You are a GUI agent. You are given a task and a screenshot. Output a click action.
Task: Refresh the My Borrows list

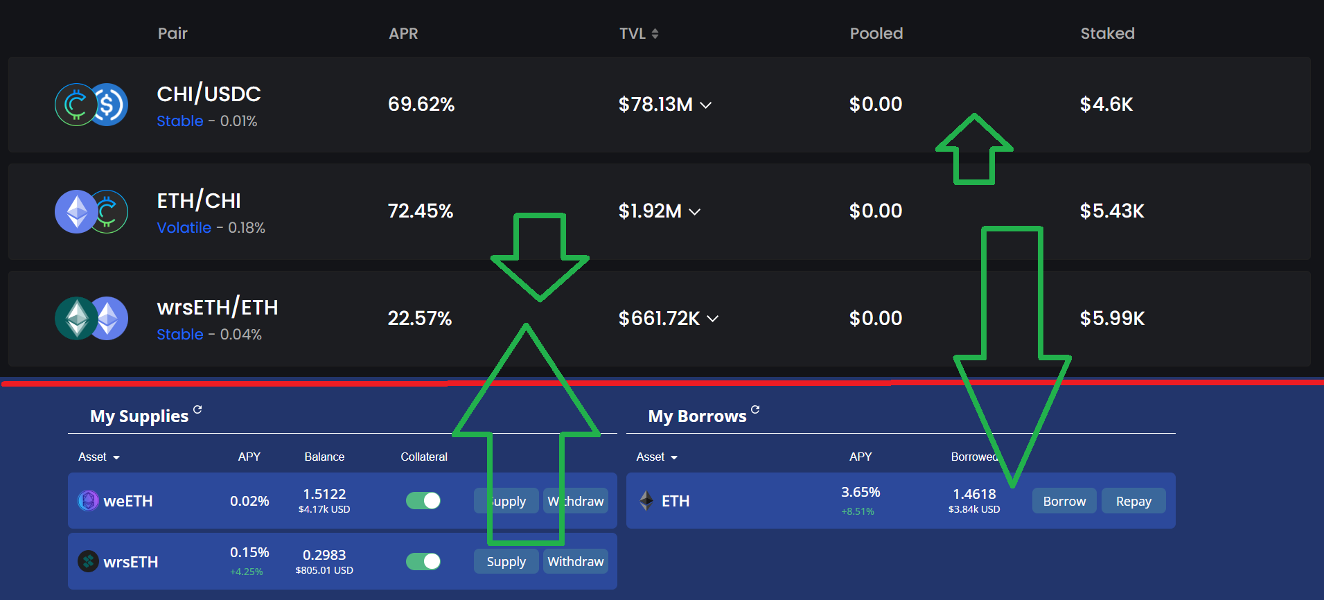pyautogui.click(x=755, y=409)
